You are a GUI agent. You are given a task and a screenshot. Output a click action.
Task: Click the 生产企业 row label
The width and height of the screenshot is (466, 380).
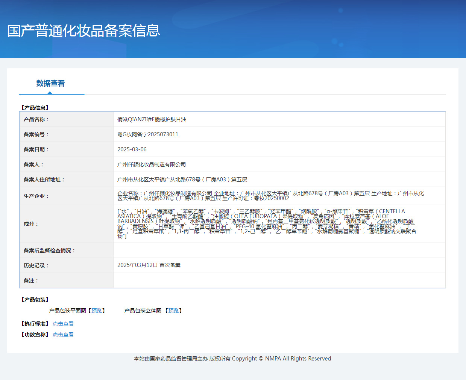pyautogui.click(x=36, y=196)
